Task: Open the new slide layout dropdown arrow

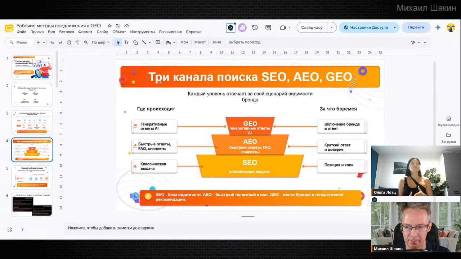Action: (44, 42)
